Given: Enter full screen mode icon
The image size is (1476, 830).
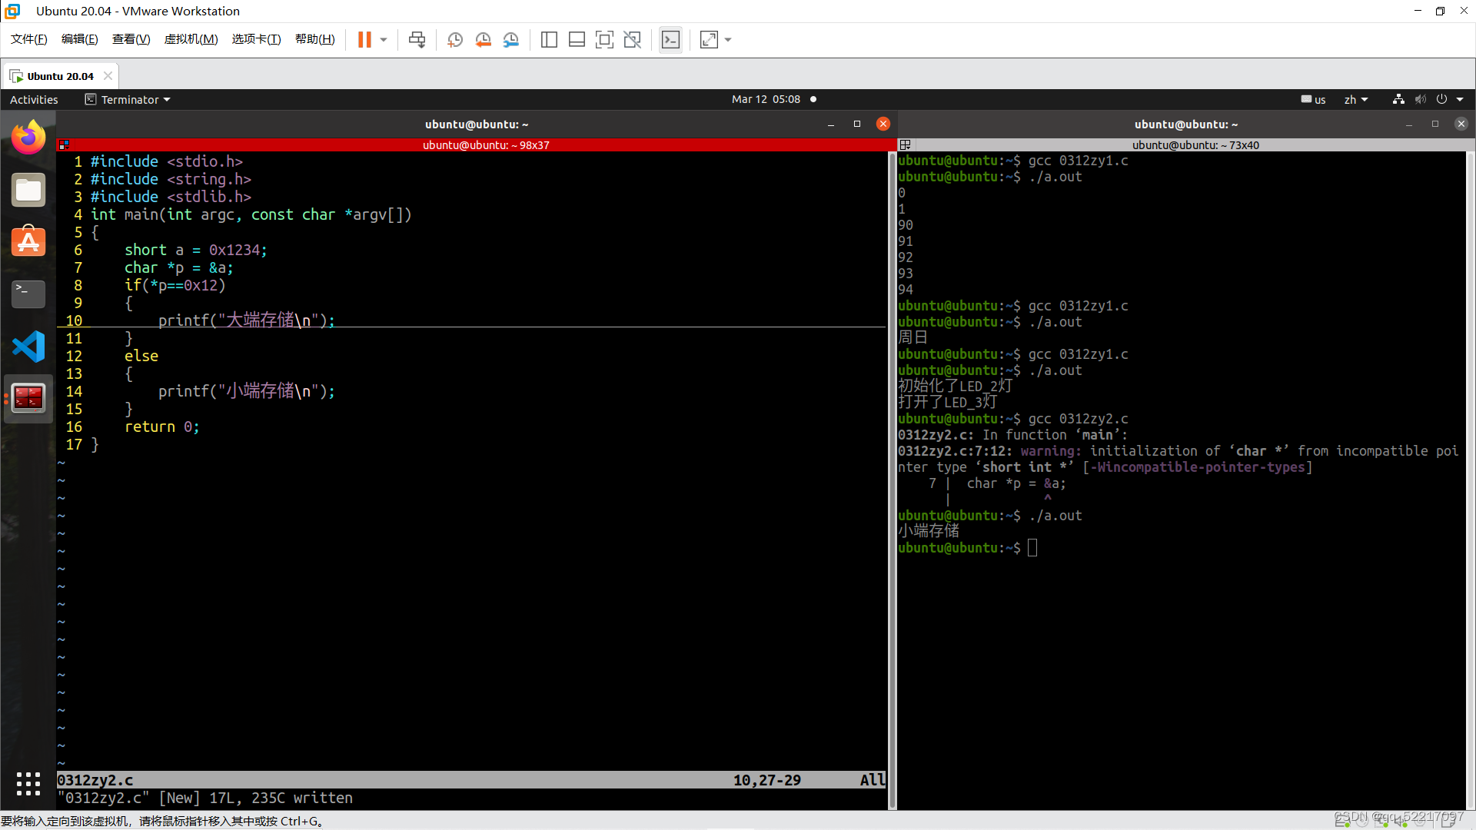Looking at the screenshot, I should pyautogui.click(x=604, y=40).
